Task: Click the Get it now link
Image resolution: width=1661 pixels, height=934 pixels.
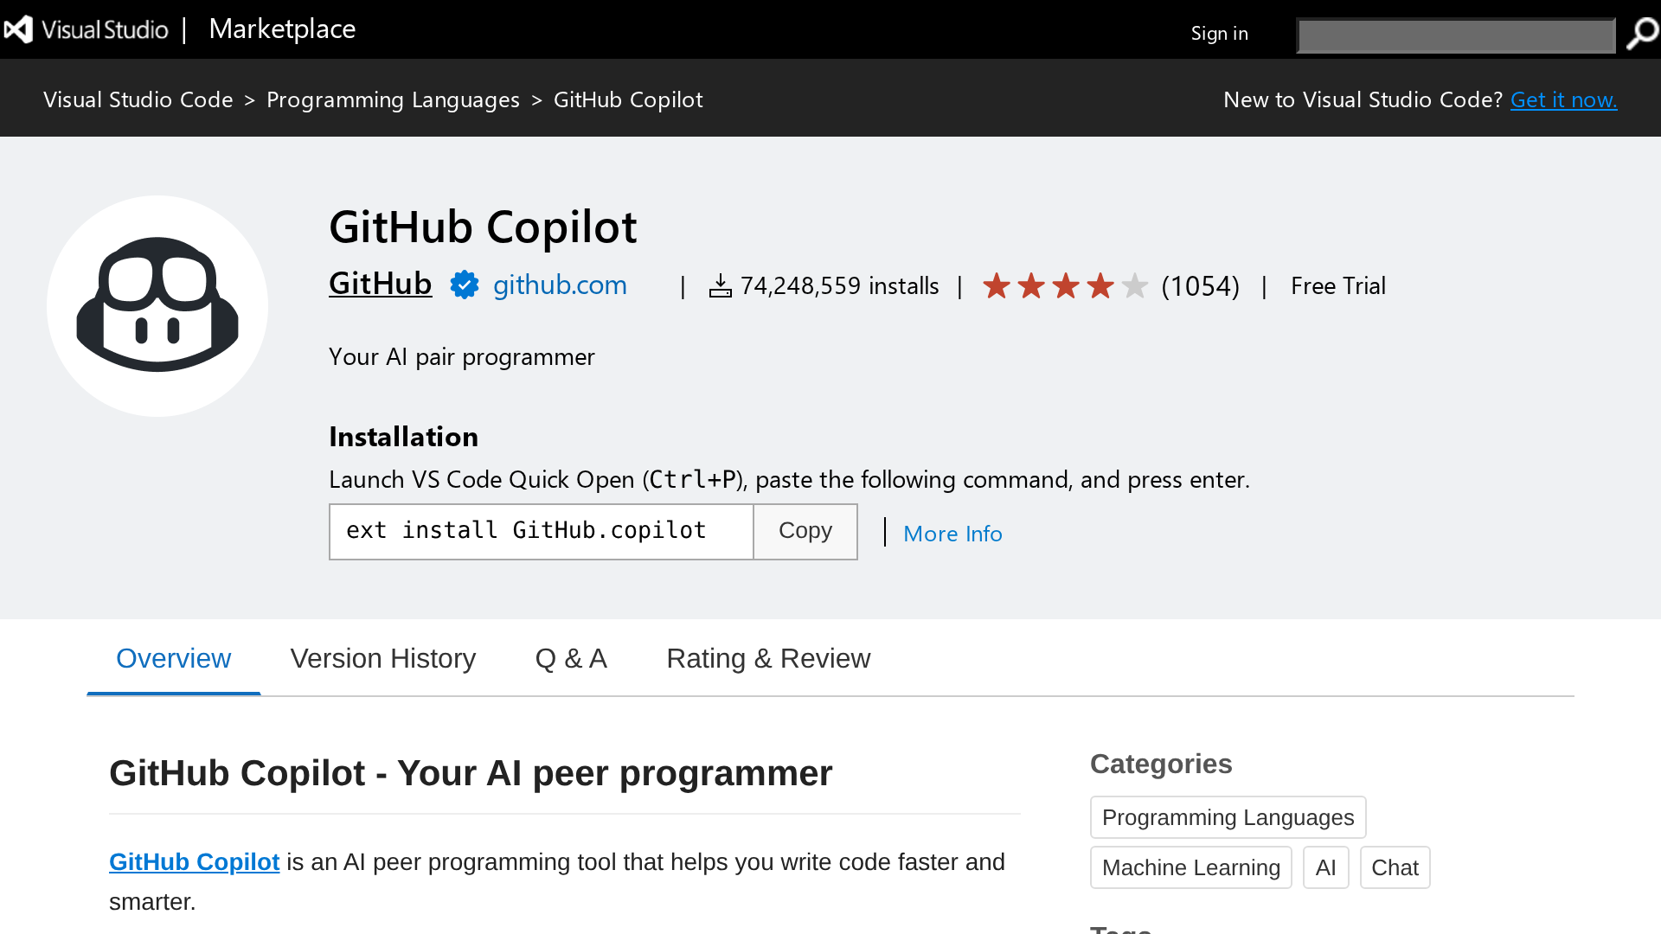Action: 1563,99
